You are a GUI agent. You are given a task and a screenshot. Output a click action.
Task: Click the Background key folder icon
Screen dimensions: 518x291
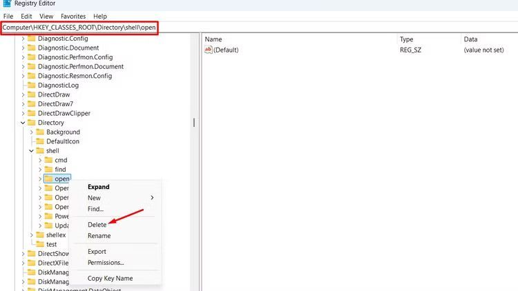[x=40, y=132]
